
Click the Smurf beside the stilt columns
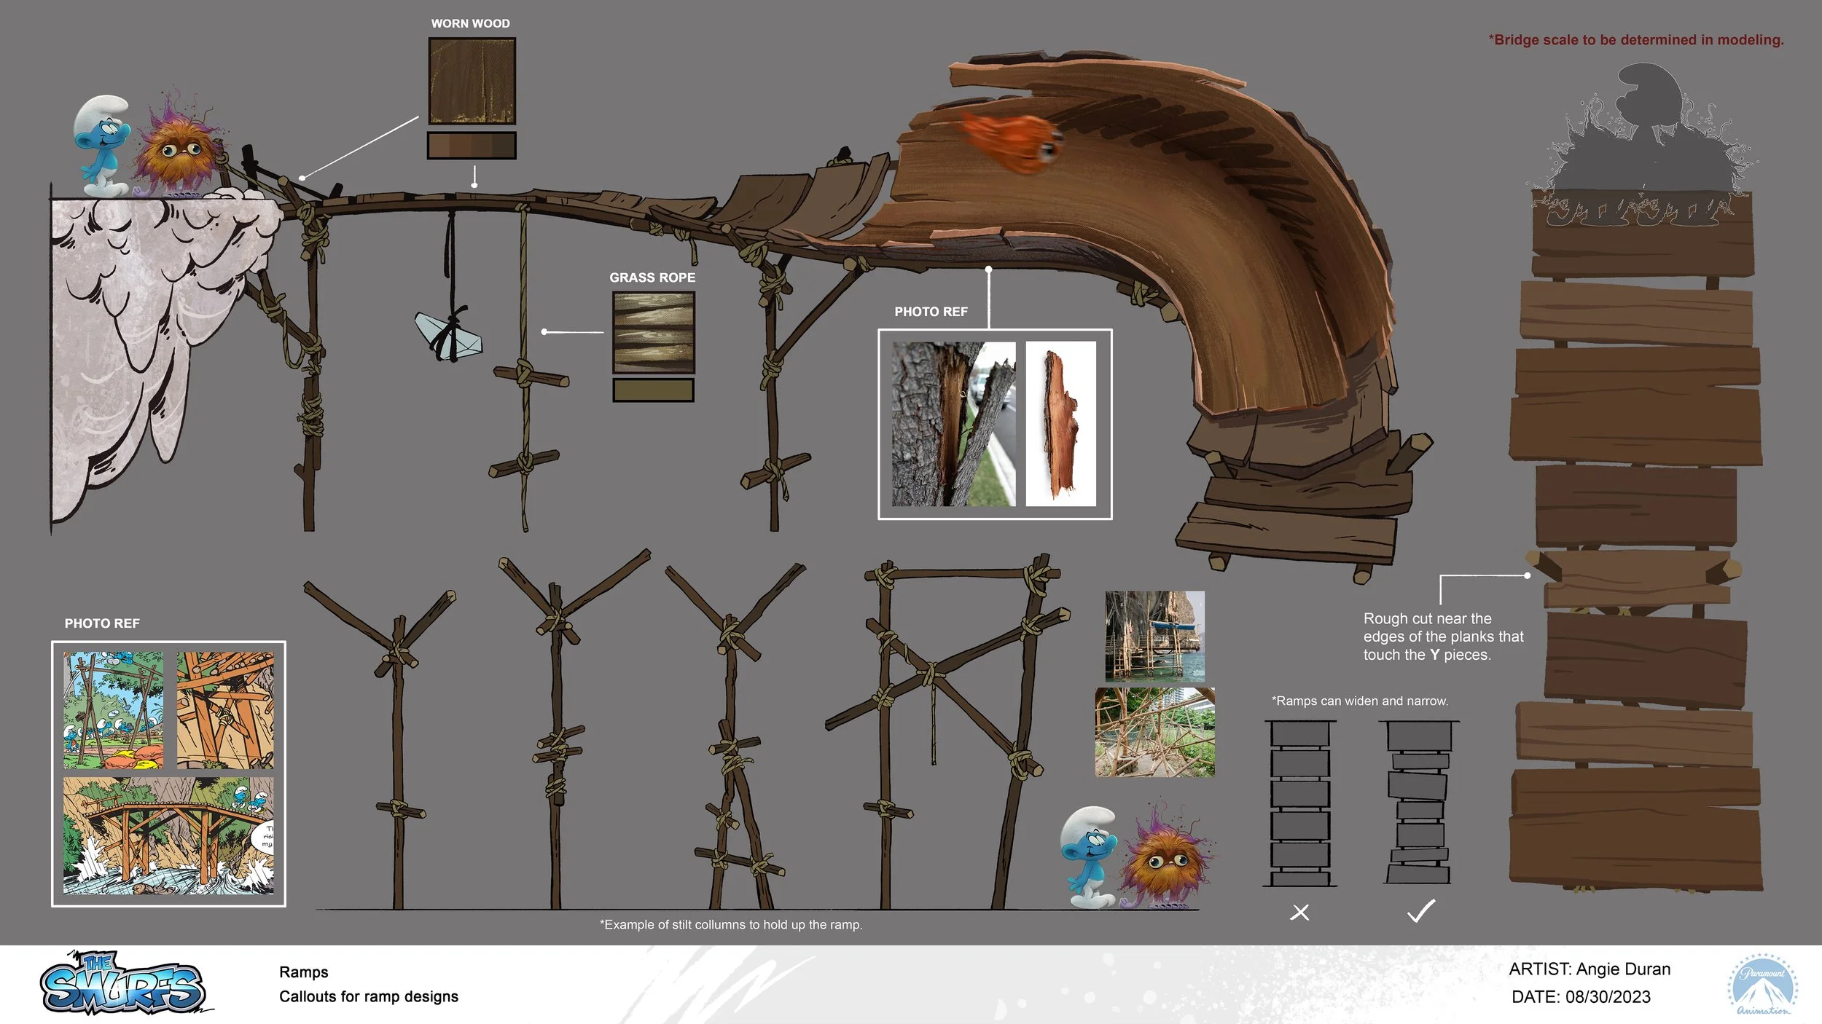point(1089,857)
